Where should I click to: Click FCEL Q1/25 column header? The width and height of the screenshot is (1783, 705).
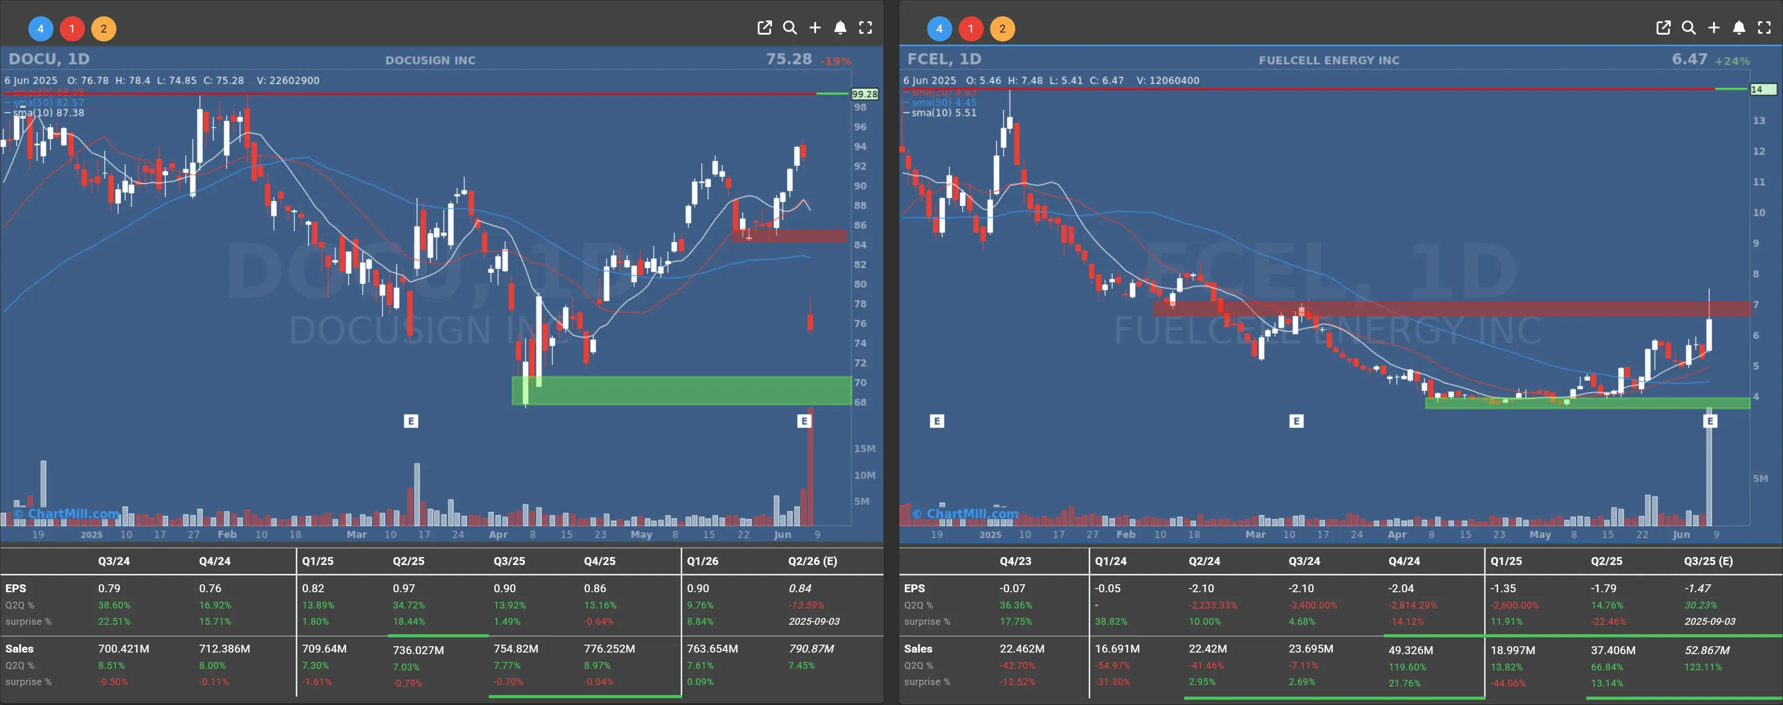pyautogui.click(x=1506, y=561)
